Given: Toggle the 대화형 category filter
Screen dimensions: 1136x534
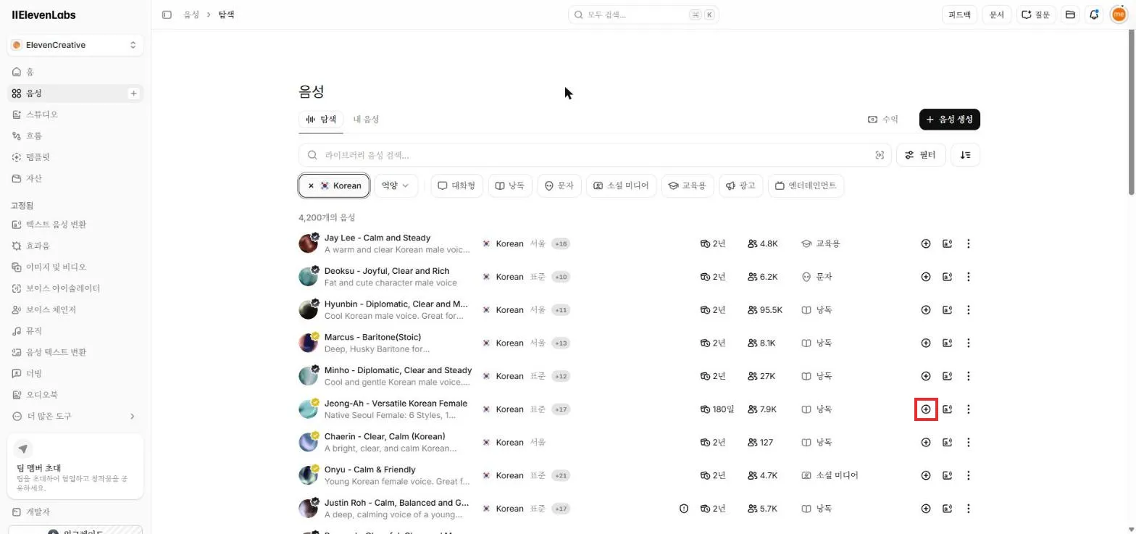Looking at the screenshot, I should 456,185.
